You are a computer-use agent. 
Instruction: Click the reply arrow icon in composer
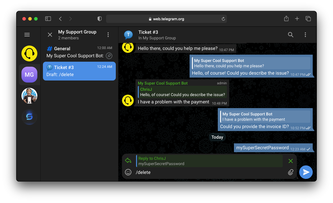(128, 160)
